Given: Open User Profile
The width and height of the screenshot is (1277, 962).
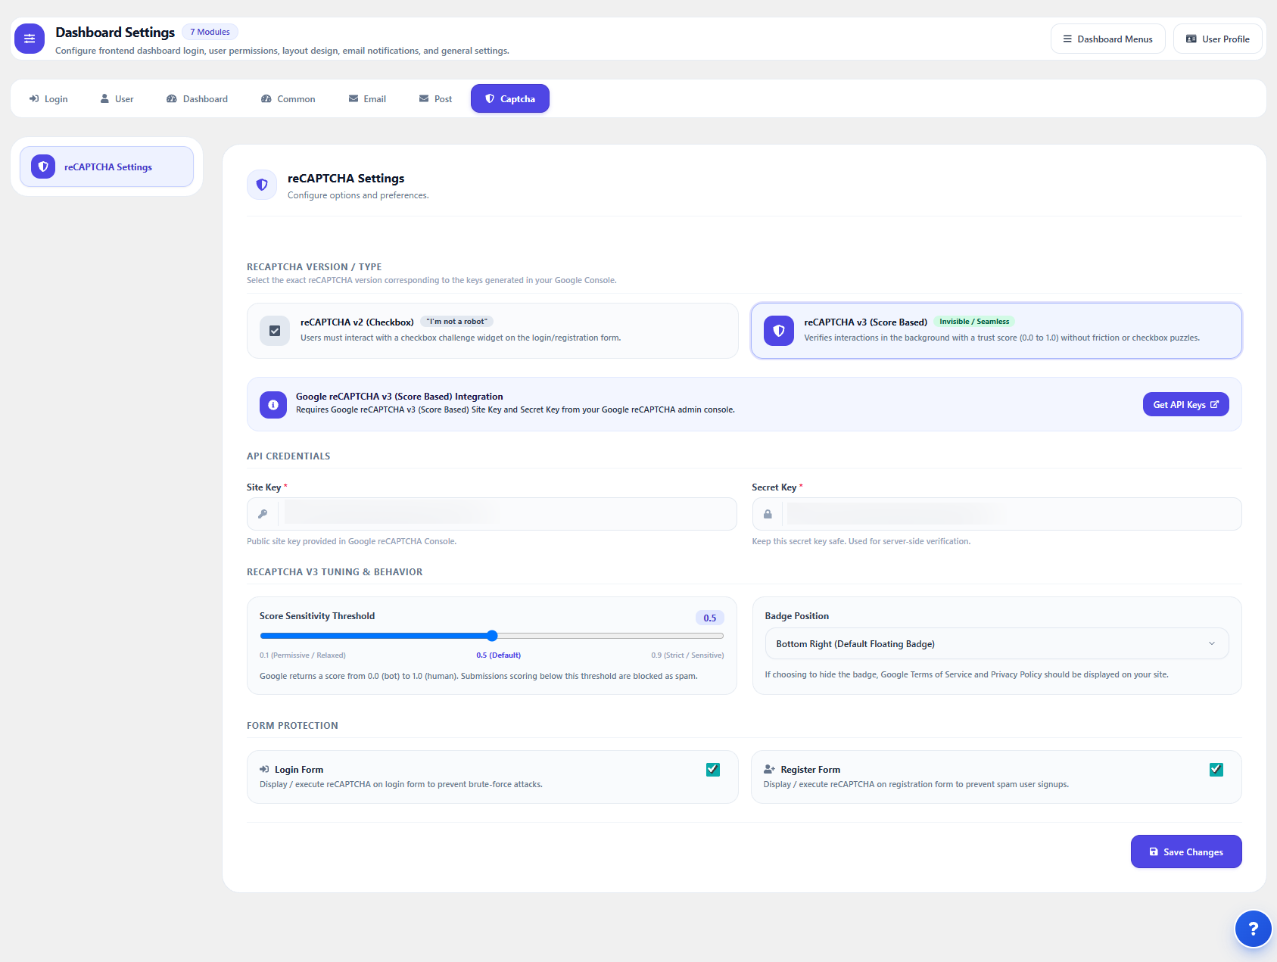Looking at the screenshot, I should [1217, 39].
